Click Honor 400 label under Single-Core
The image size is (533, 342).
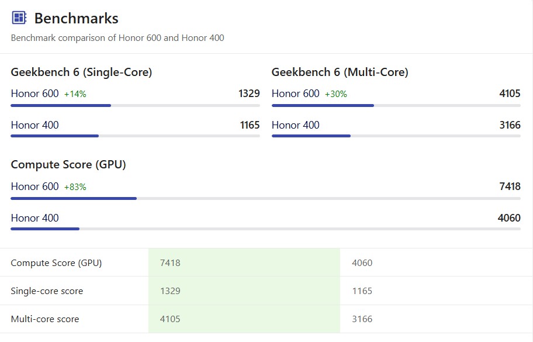pos(34,125)
